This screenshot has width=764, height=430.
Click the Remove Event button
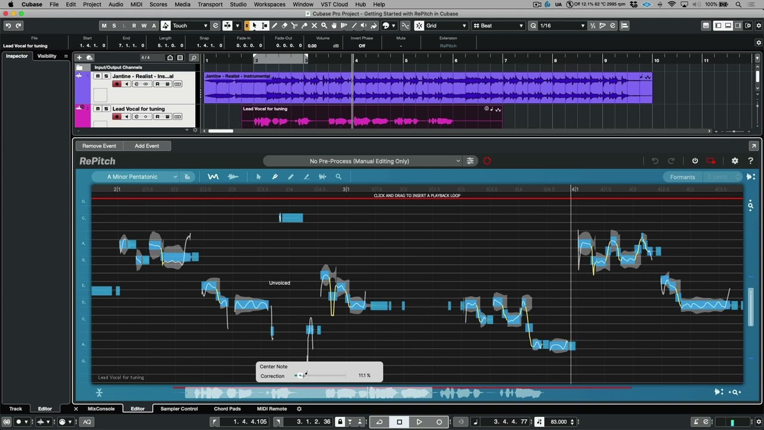click(x=99, y=146)
